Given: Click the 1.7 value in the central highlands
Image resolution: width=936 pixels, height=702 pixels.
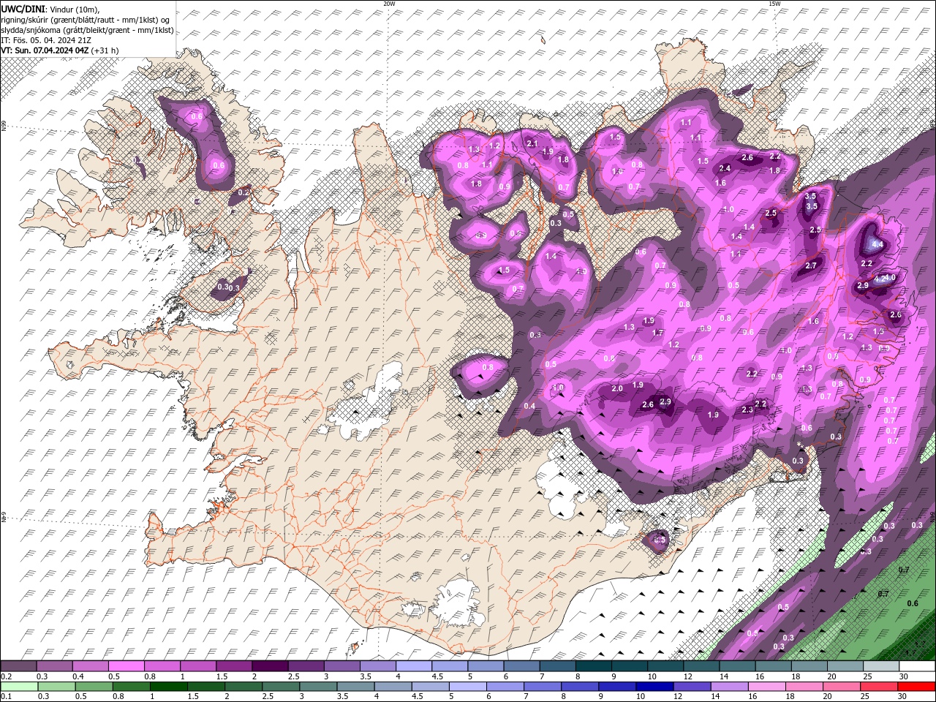Looking at the screenshot, I should coord(657,333).
